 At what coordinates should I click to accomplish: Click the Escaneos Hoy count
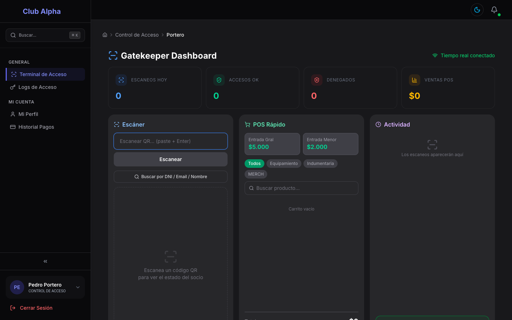[x=118, y=96]
